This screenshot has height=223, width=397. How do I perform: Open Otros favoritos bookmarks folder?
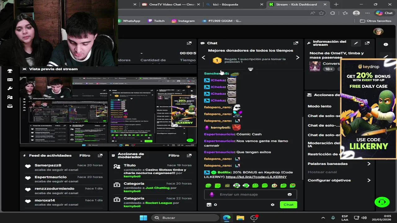[x=376, y=21]
